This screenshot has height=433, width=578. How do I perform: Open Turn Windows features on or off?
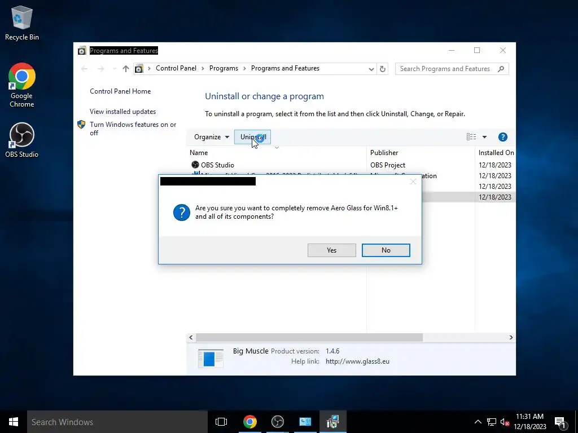click(x=133, y=129)
